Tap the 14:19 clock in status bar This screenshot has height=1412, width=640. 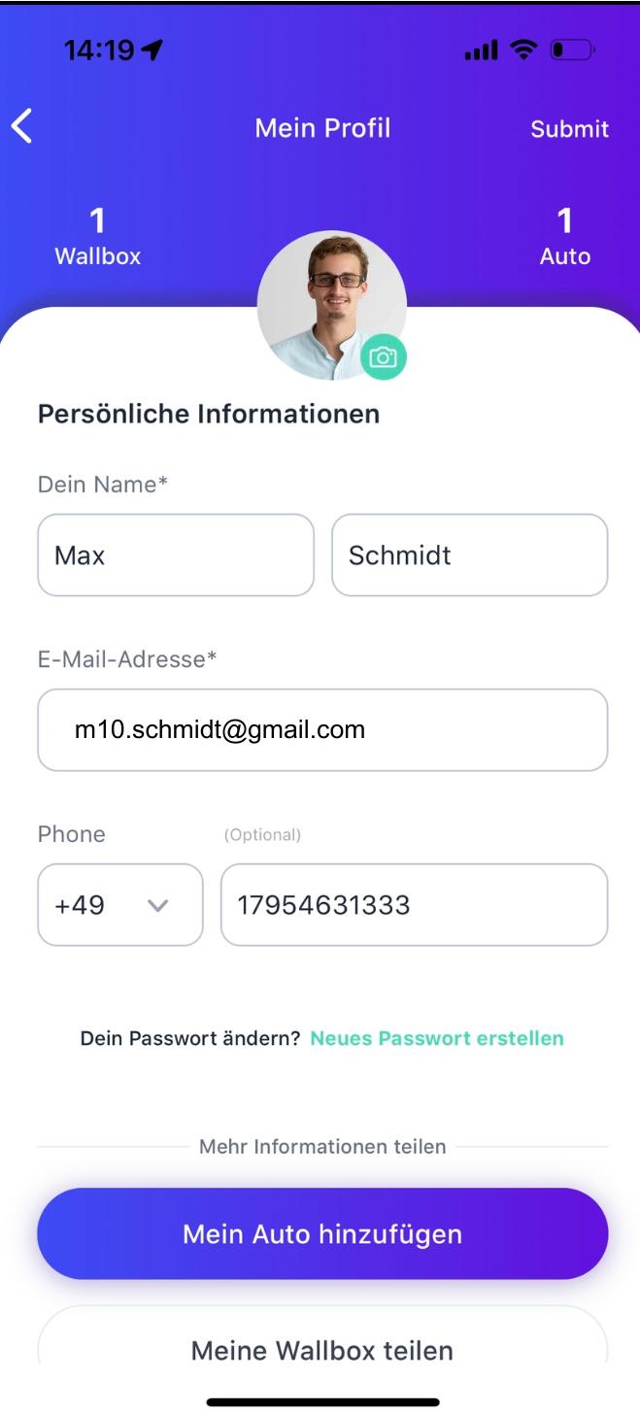(x=99, y=50)
